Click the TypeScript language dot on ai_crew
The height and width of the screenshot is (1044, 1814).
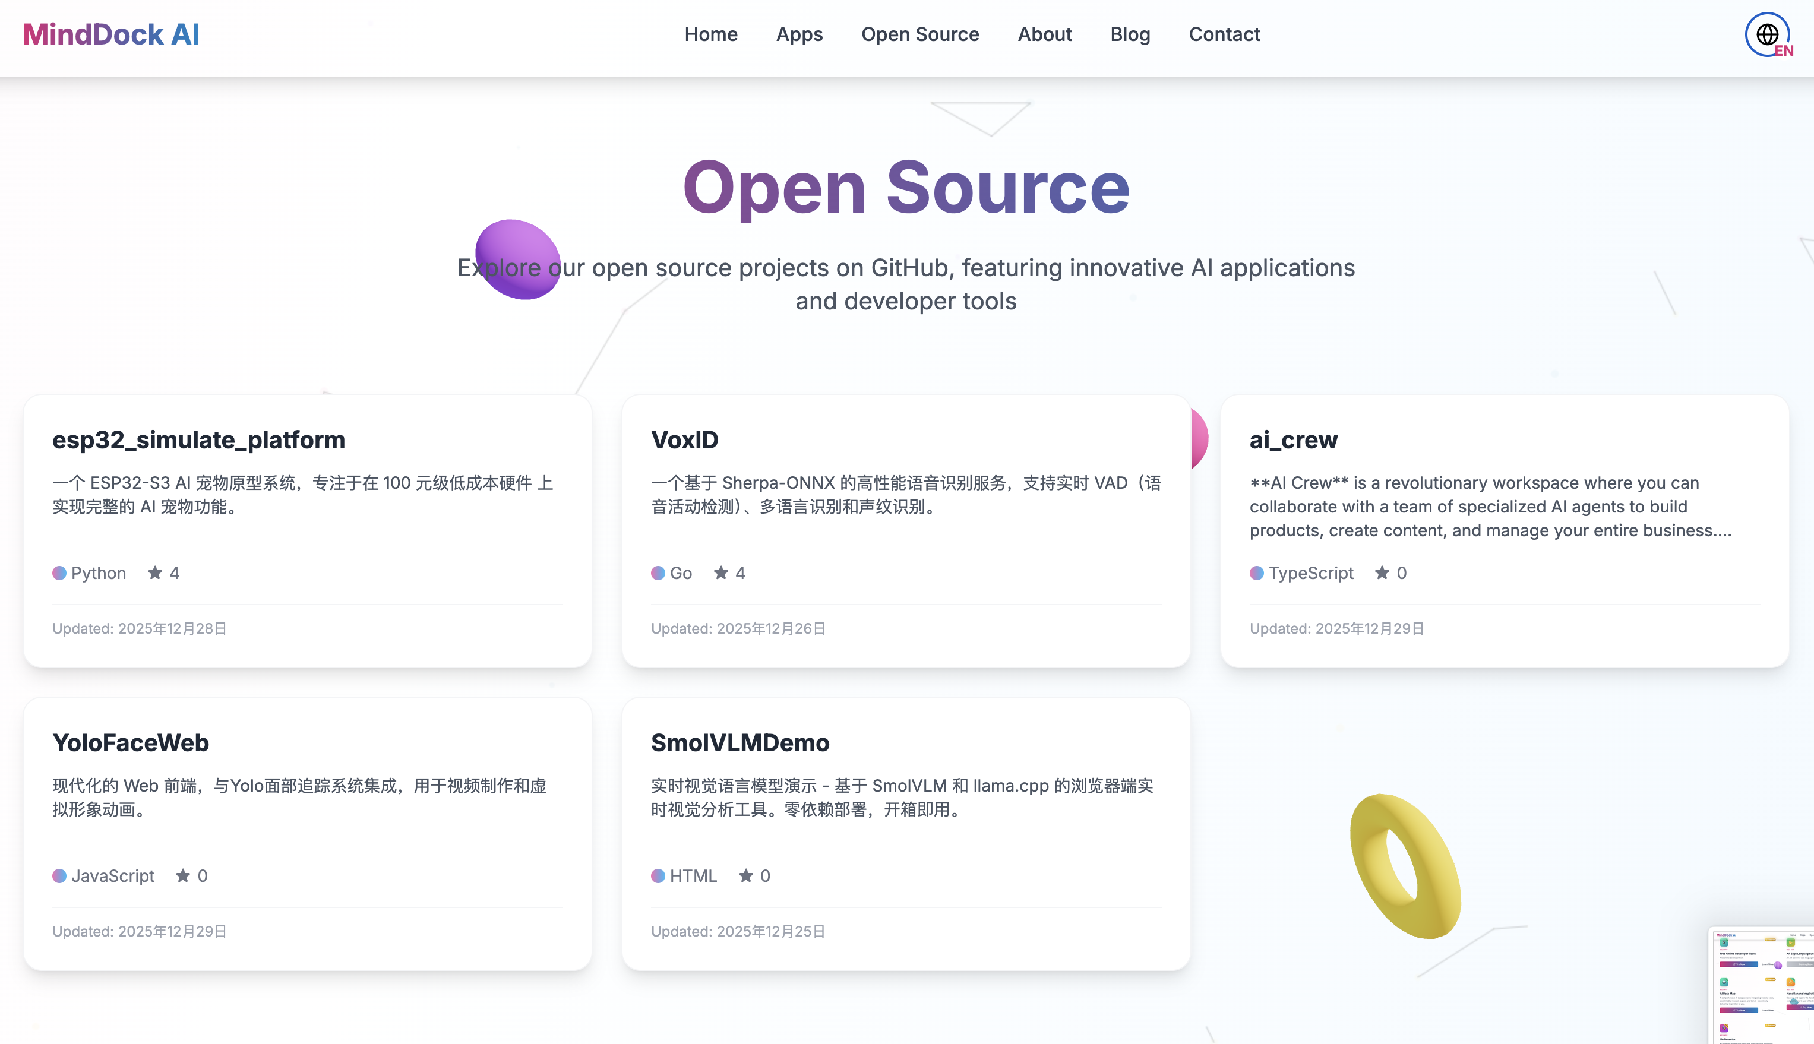coord(1256,573)
